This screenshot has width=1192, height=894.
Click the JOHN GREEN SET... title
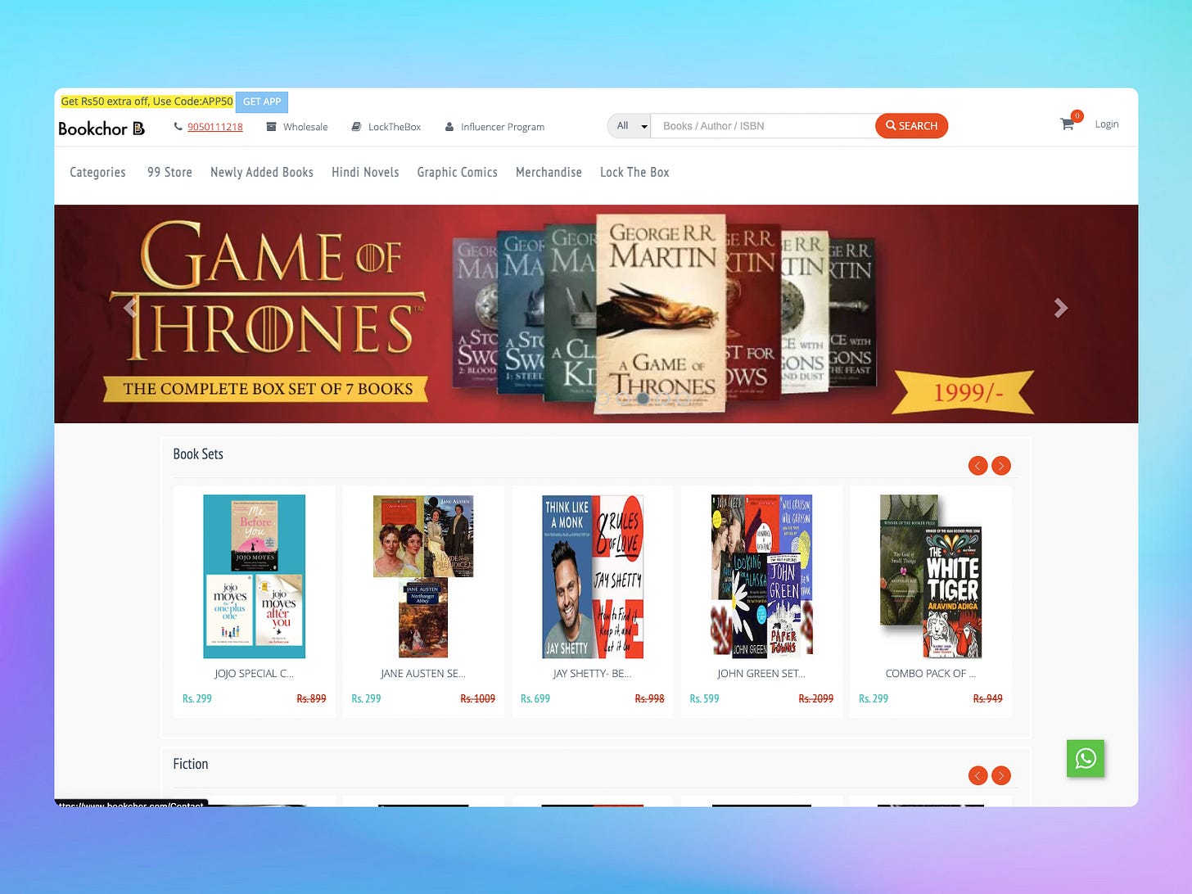pos(761,674)
